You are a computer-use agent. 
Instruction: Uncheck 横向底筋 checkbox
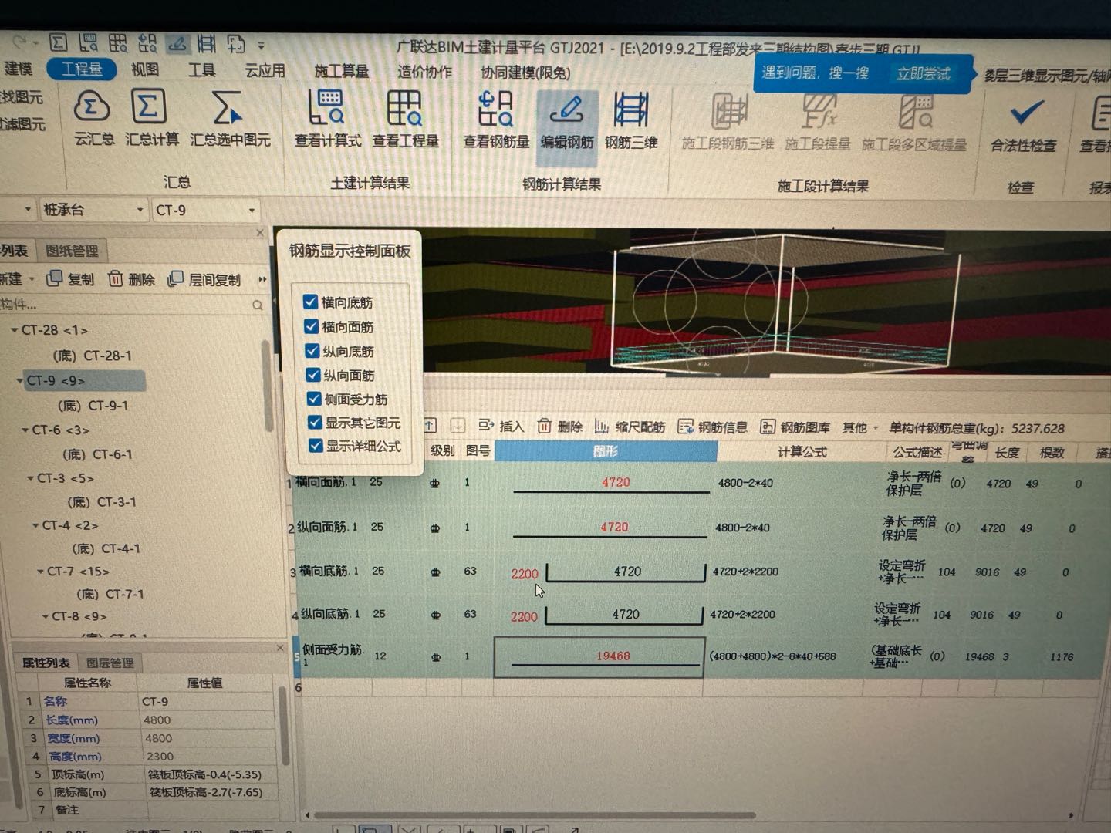[310, 302]
